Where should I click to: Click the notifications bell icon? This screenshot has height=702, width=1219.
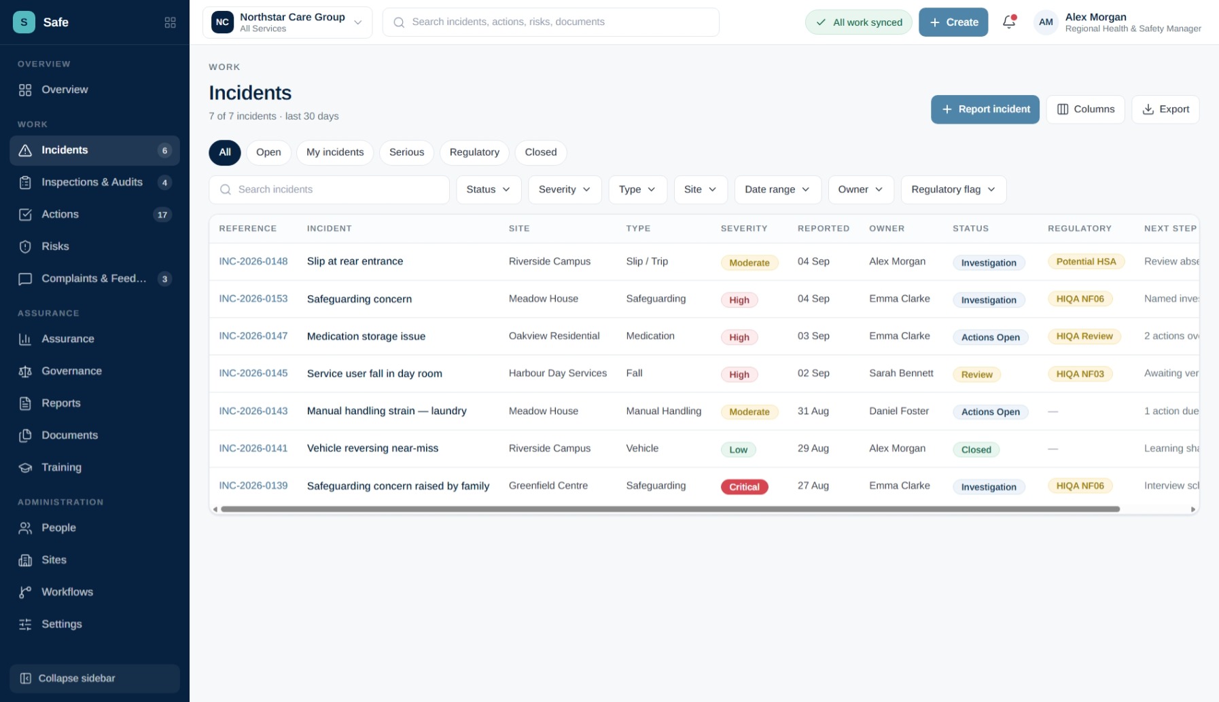point(1009,22)
